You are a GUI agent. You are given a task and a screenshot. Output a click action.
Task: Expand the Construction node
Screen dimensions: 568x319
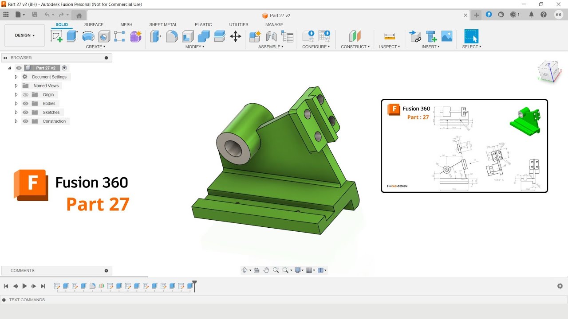click(16, 121)
